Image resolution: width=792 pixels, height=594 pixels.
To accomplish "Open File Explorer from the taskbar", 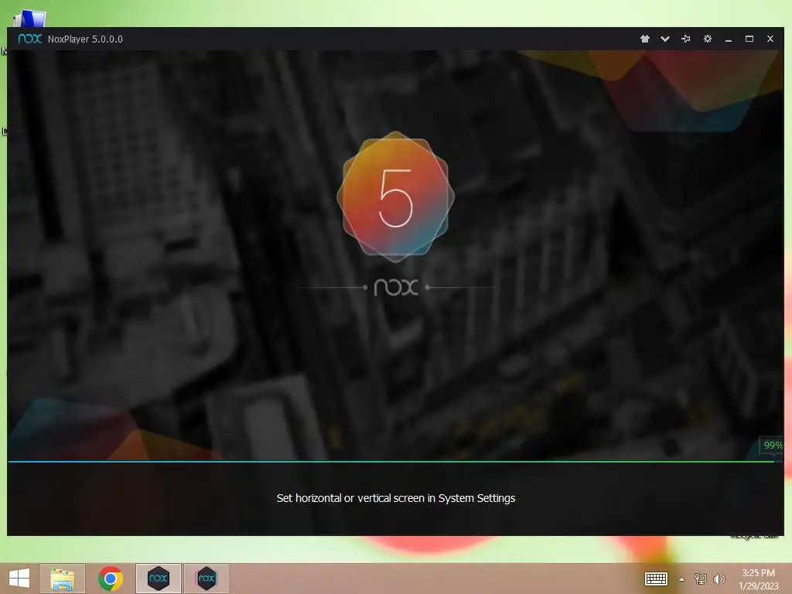I will 63,579.
